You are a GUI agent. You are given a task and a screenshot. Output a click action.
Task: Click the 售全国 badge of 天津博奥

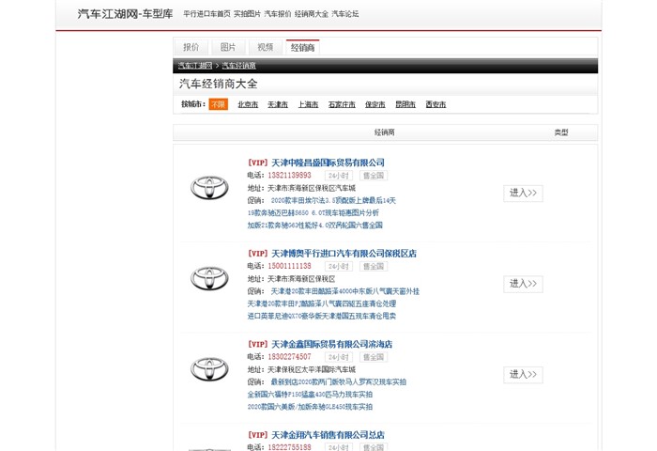[x=374, y=267]
